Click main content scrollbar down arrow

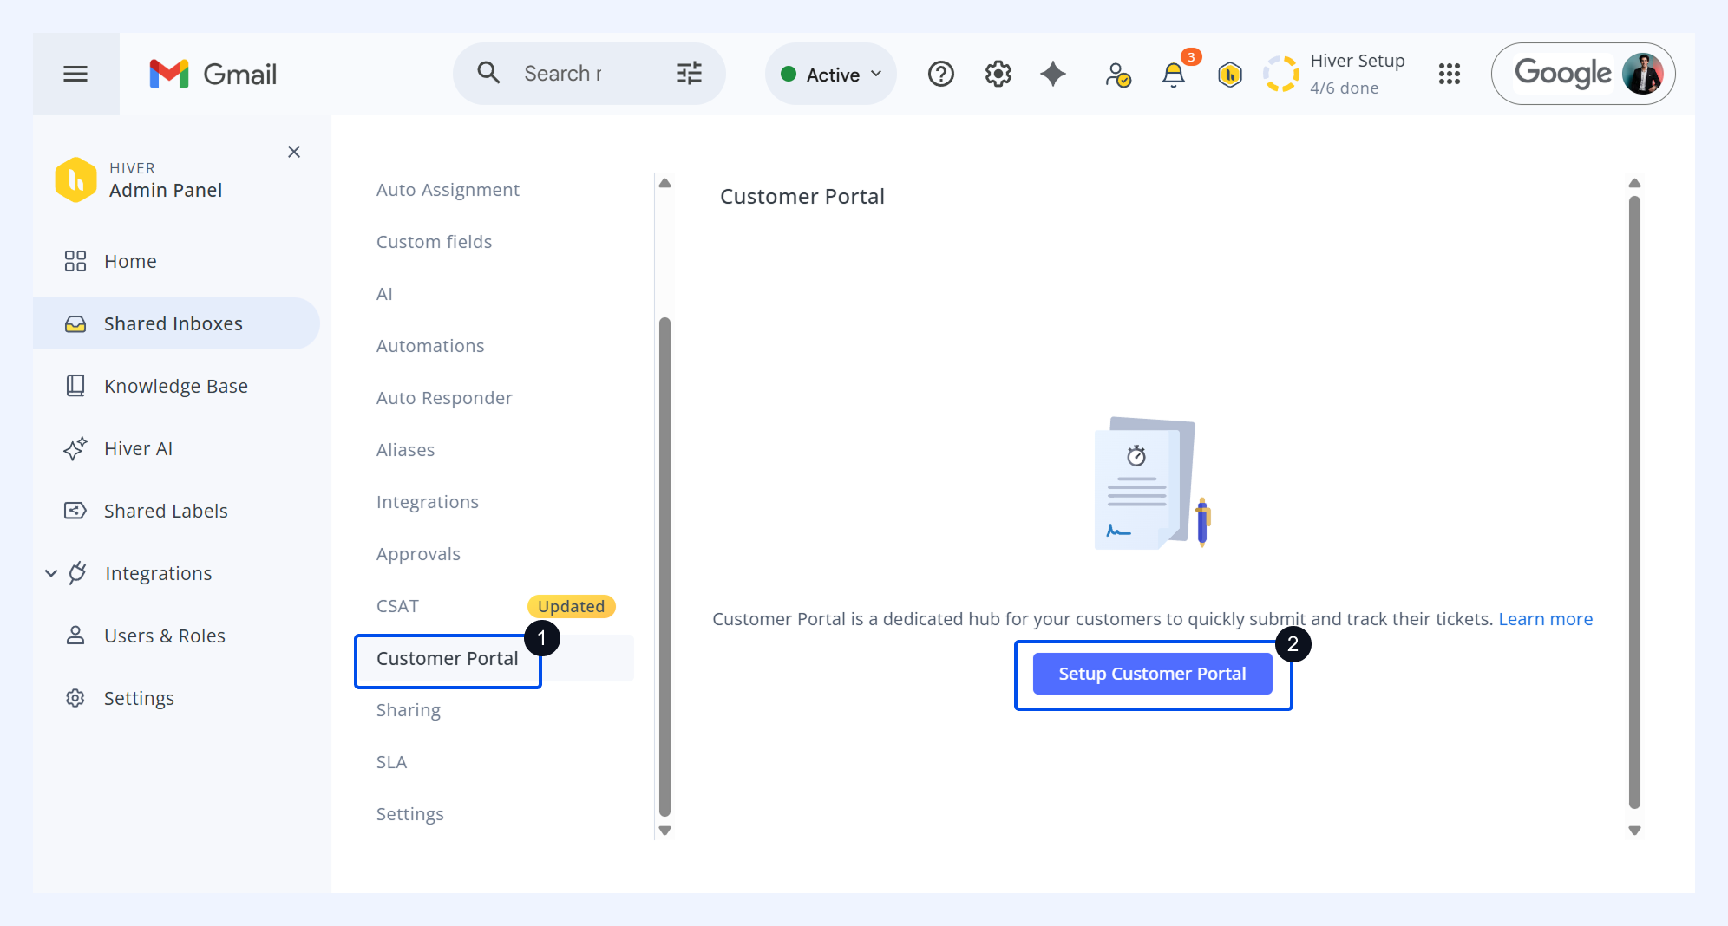(x=1635, y=831)
